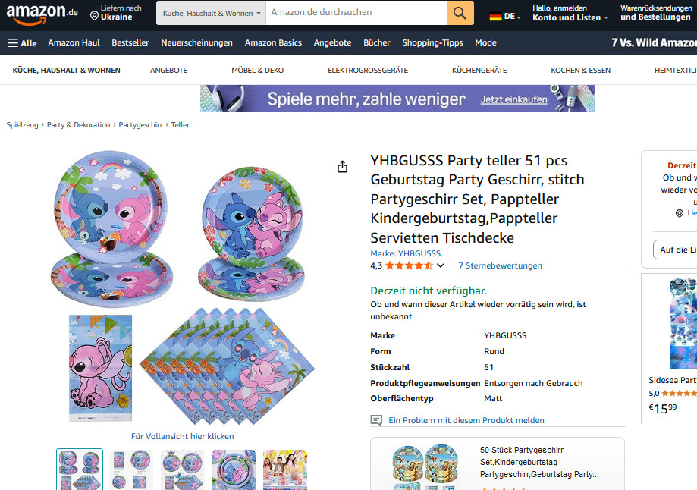Expand the rating chevron next to 4,3
697x490 pixels.
(441, 265)
